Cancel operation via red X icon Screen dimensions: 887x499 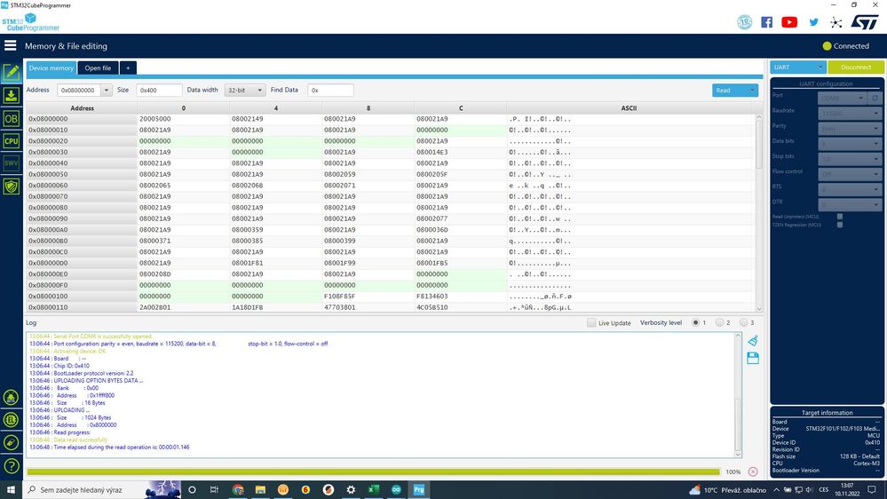click(x=753, y=471)
